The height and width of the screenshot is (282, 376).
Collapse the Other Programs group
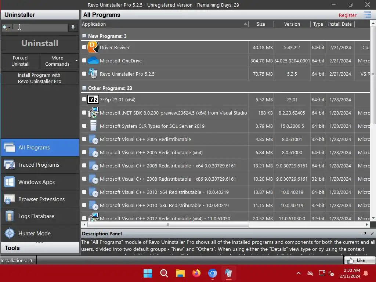point(84,88)
